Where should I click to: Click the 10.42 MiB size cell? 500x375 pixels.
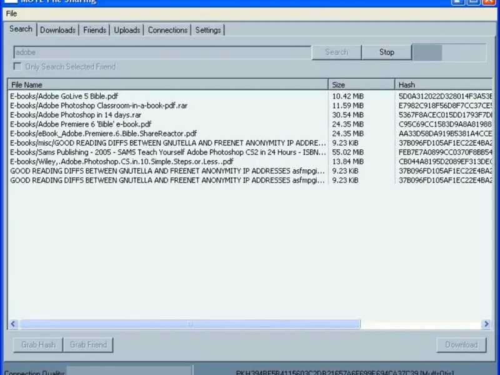point(348,96)
